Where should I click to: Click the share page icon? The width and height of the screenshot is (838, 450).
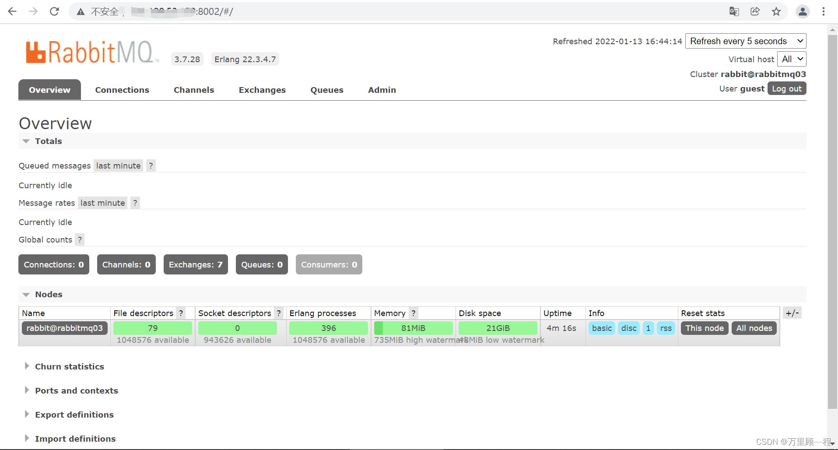(x=755, y=11)
